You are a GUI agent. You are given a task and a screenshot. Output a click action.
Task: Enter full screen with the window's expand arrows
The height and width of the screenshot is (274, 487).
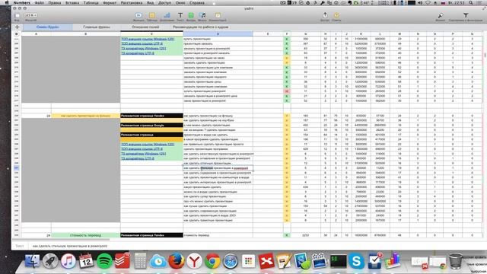click(484, 8)
